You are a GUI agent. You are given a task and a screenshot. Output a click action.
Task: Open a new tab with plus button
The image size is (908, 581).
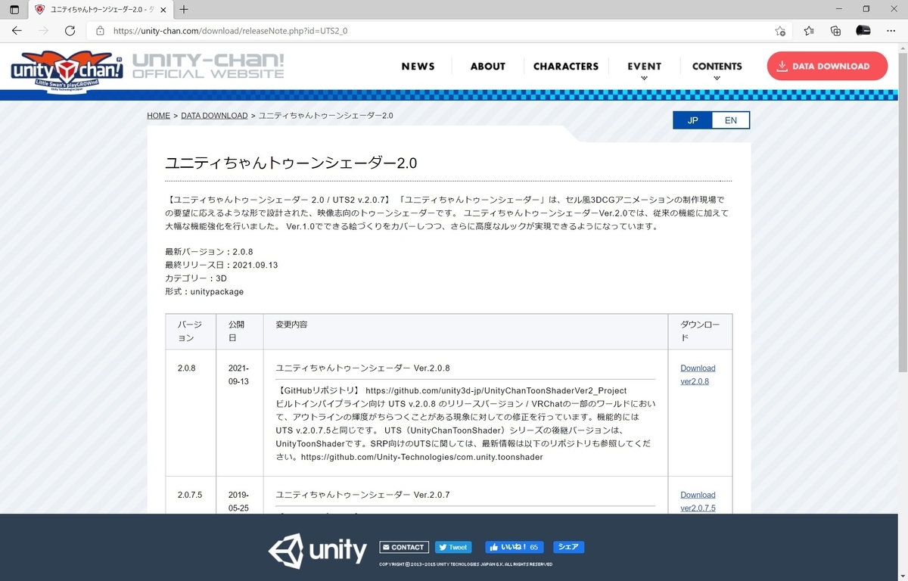coord(184,10)
